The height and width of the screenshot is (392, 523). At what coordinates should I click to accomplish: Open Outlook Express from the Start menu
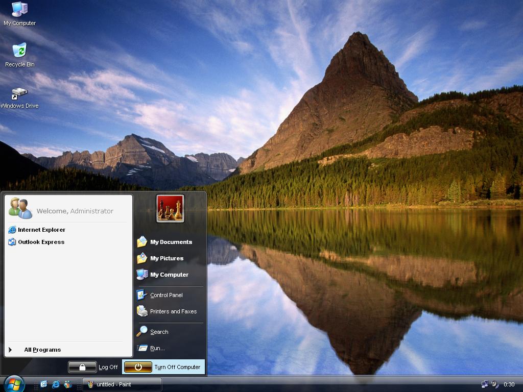41,242
